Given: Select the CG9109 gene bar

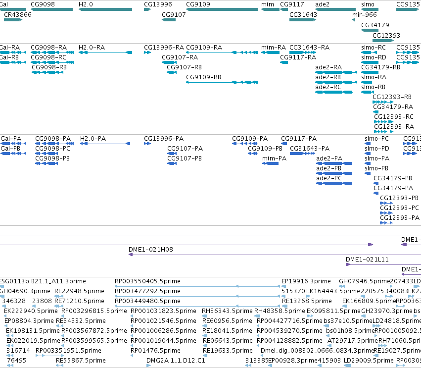Looking at the screenshot, I should click(x=222, y=9).
